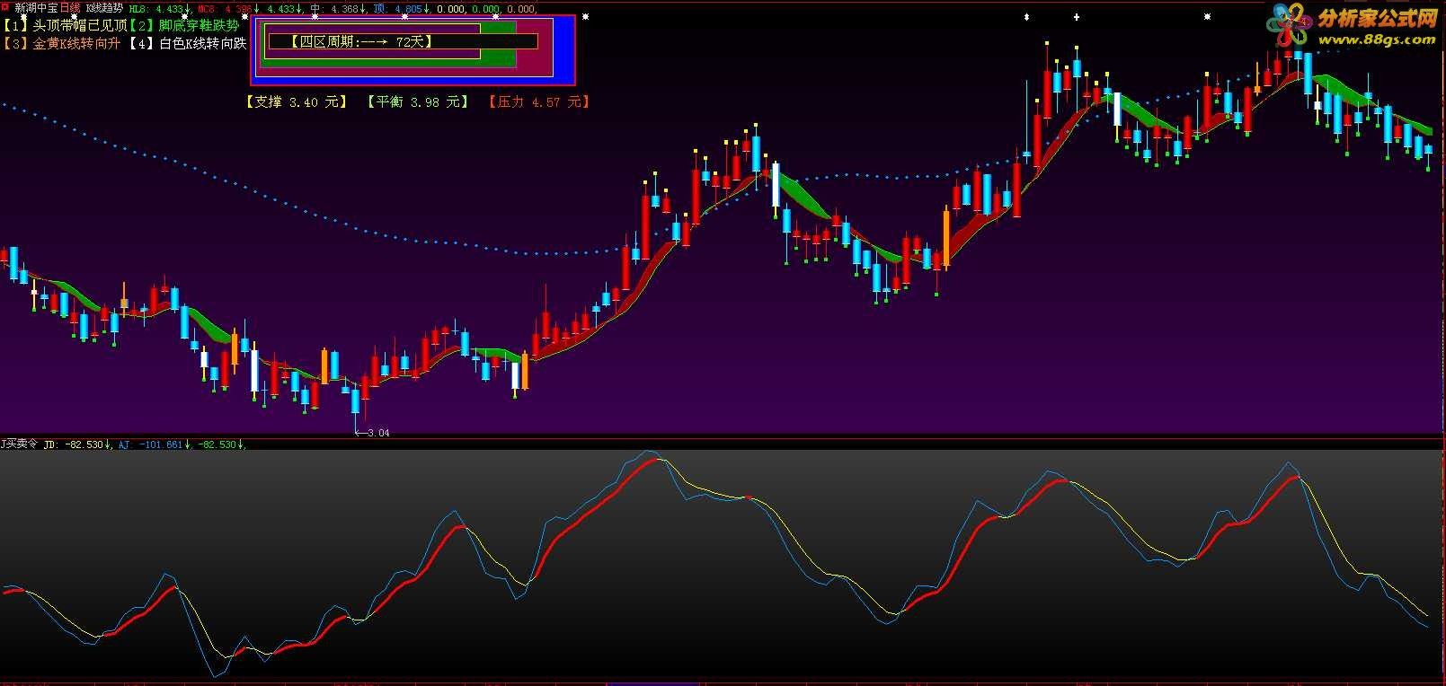Click the 3.04 low price marker

pyautogui.click(x=373, y=433)
